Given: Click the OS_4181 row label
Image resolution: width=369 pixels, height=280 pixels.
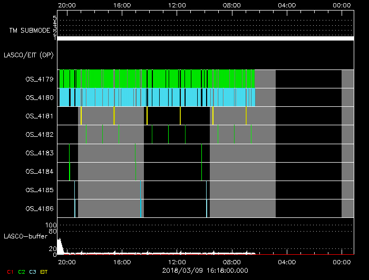Looking at the screenshot, I should tap(40, 116).
